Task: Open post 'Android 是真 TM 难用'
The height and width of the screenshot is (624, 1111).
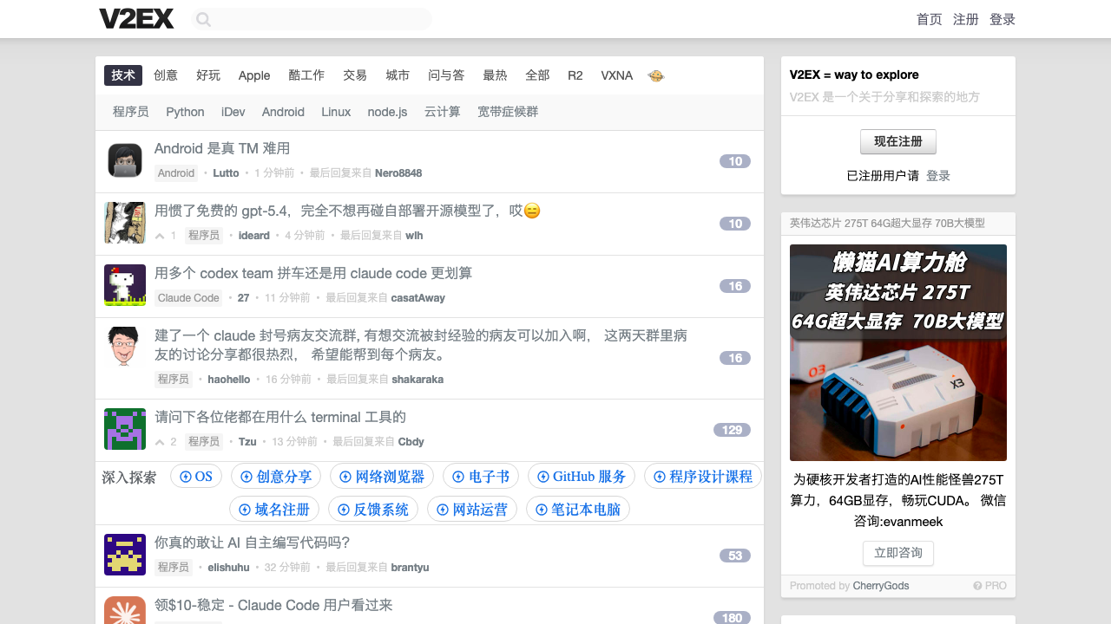Action: [222, 149]
